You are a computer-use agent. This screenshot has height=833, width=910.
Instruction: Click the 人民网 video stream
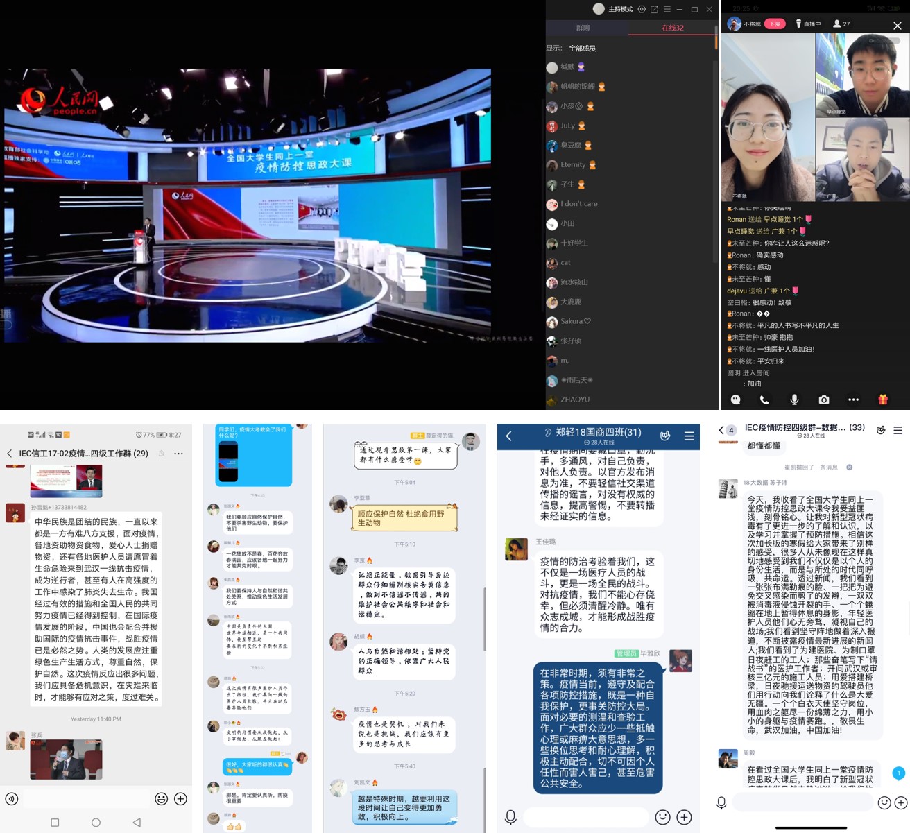pyautogui.click(x=248, y=205)
